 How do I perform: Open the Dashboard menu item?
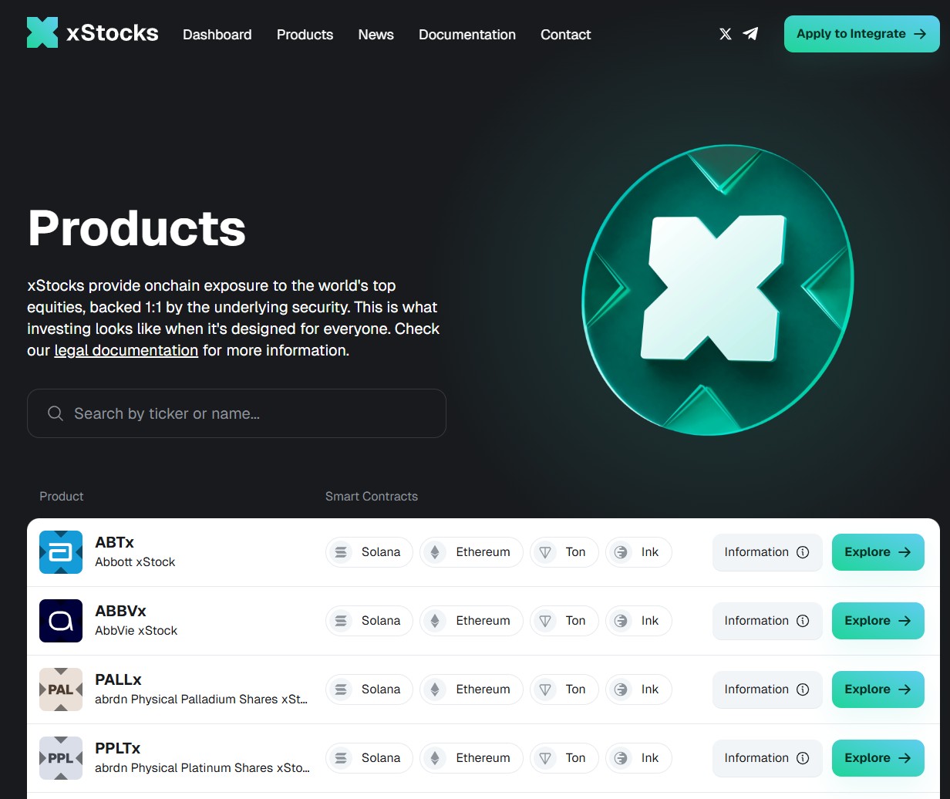coord(217,35)
